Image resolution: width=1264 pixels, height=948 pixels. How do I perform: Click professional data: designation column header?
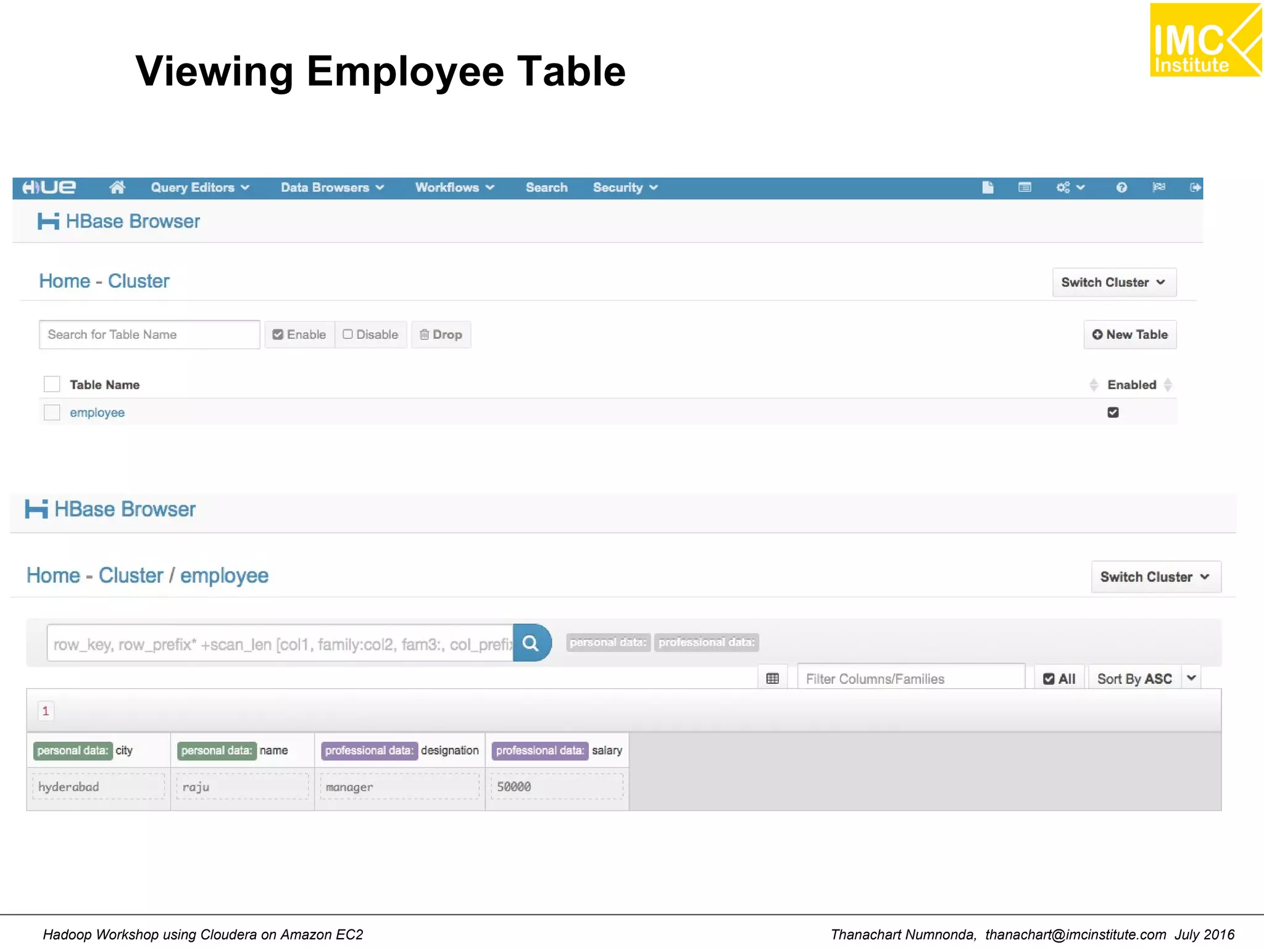pos(400,751)
